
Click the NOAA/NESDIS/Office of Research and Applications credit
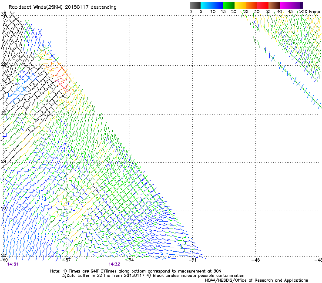pos(256,280)
